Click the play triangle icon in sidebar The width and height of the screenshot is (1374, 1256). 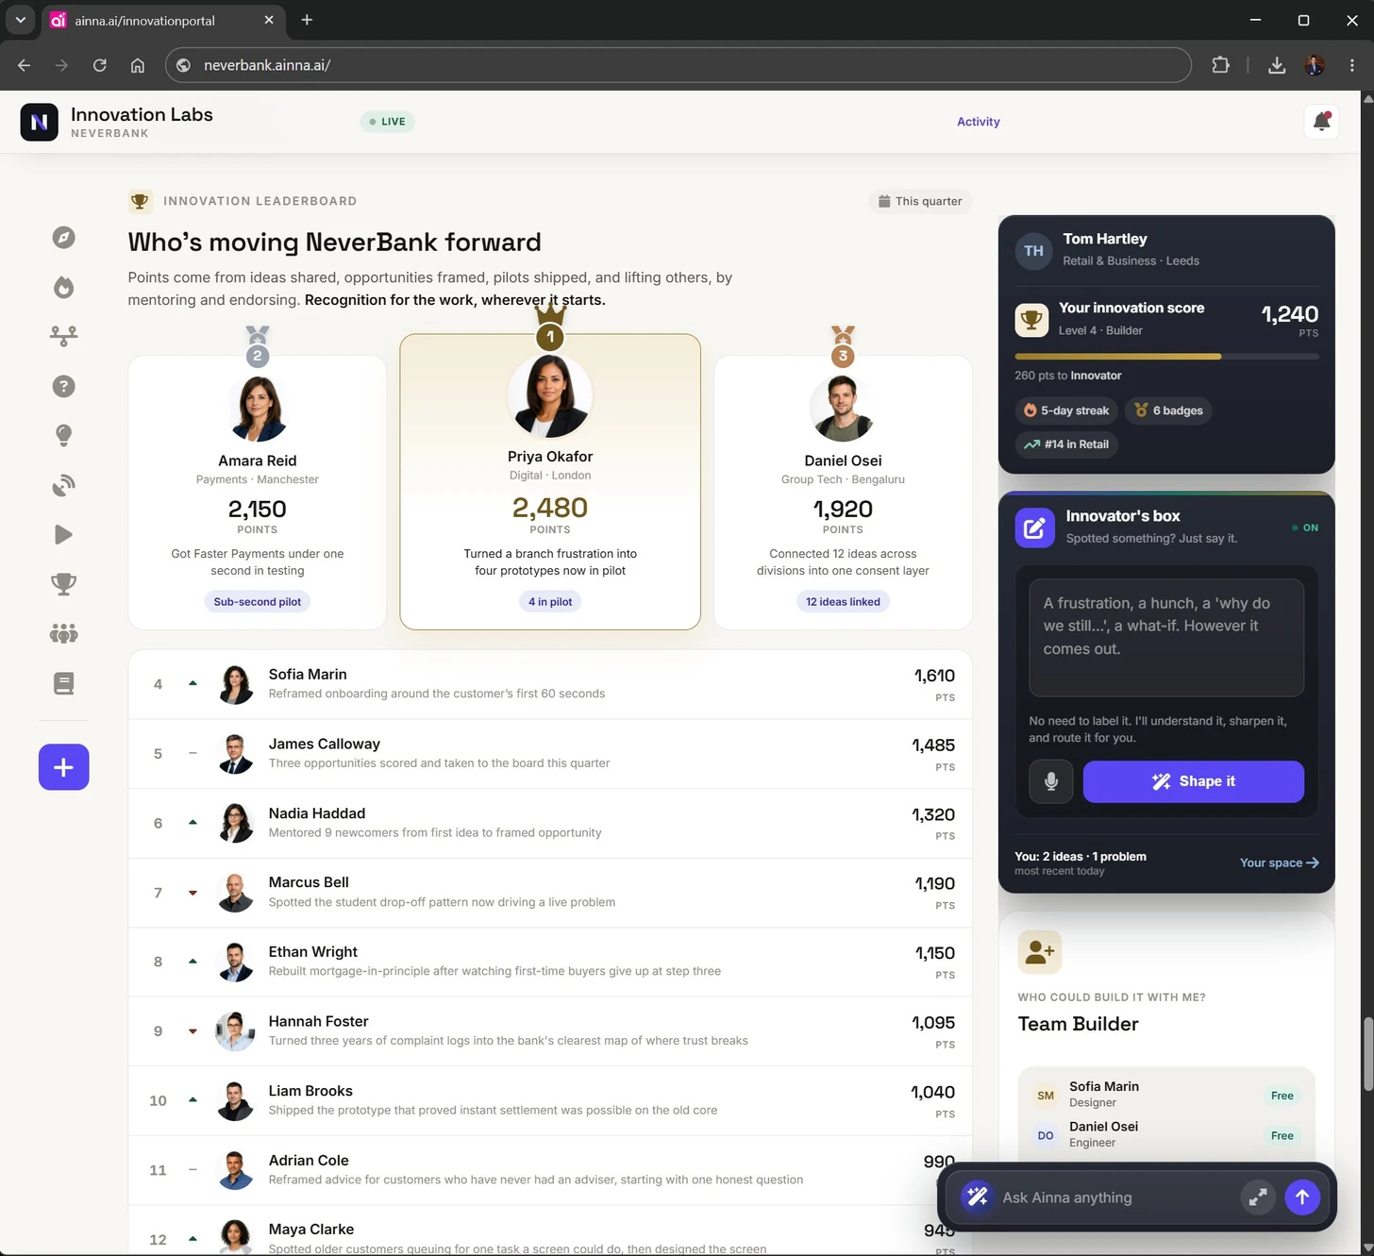(63, 534)
